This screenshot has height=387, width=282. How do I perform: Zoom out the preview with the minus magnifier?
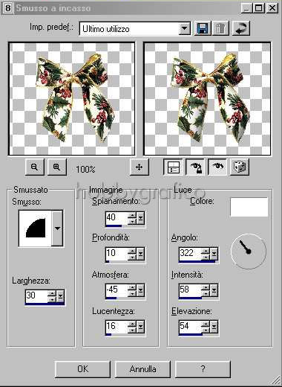pyautogui.click(x=35, y=167)
